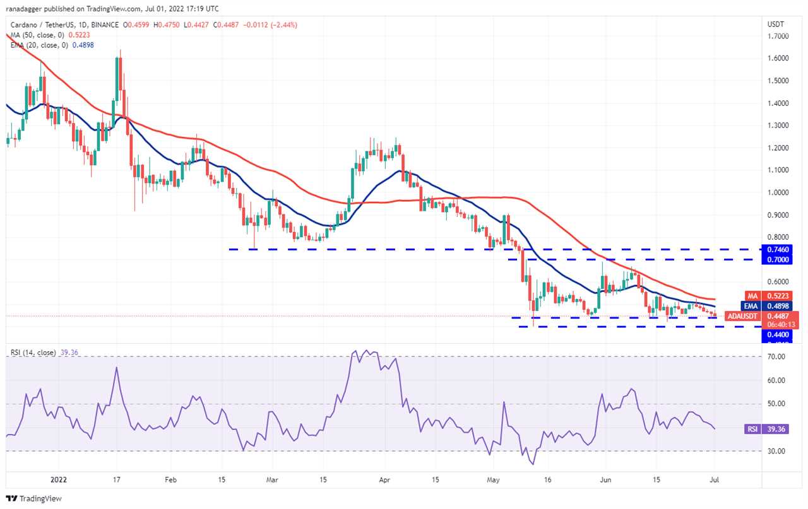This screenshot has width=808, height=509.
Task: Click the -0.0112 (-2.44%) change value
Action: coord(271,25)
